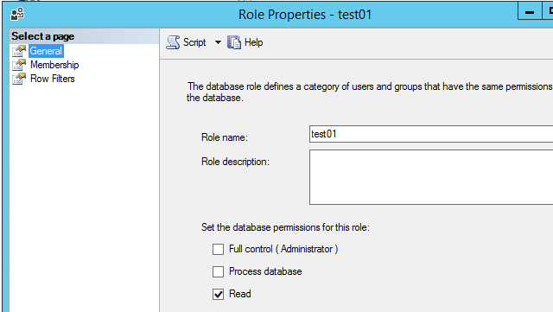Open the General page

(x=46, y=51)
